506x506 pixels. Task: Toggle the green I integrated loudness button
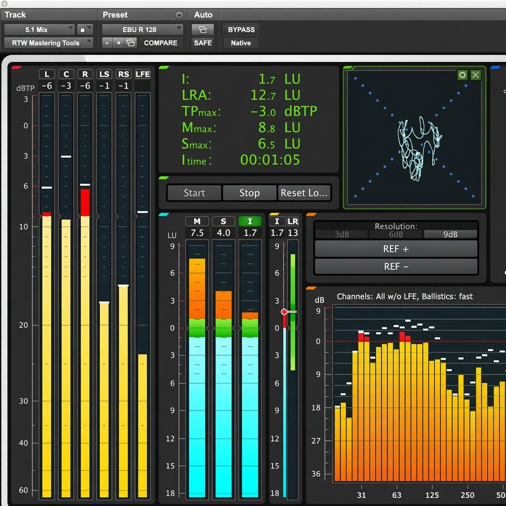click(250, 221)
